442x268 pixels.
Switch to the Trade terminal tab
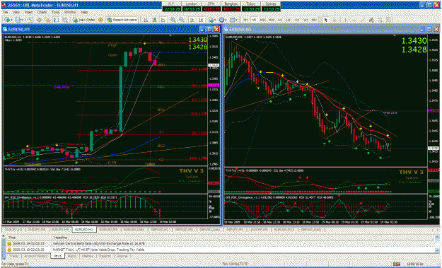click(x=15, y=256)
